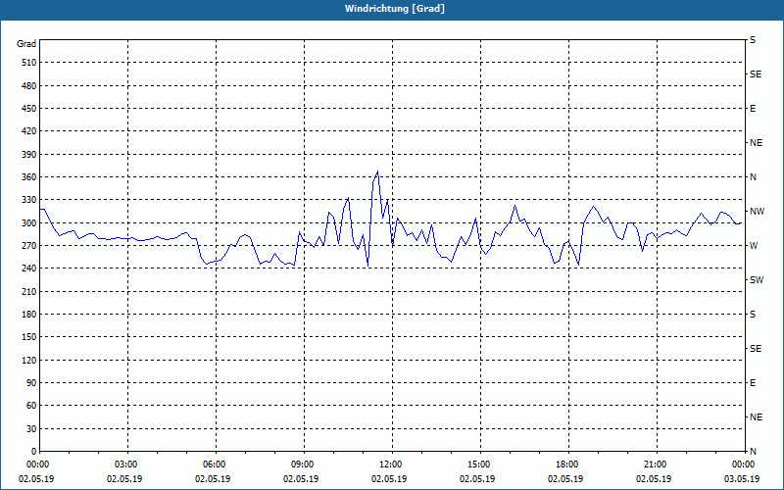Click the "00:00" time label above "03.05.19"
This screenshot has height=490, width=784.
[743, 465]
